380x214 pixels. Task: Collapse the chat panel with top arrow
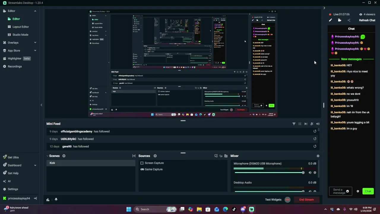(324, 8)
